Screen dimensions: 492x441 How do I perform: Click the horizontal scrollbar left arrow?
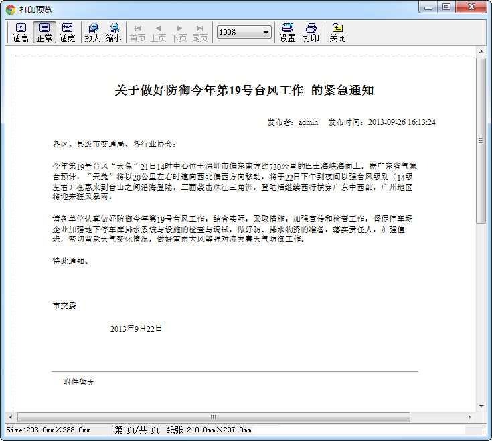coord(11,417)
